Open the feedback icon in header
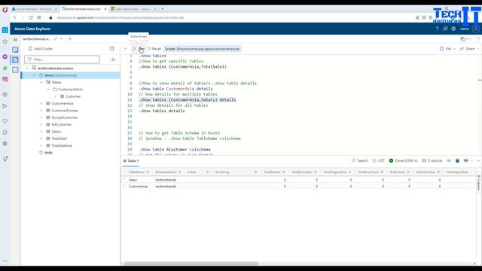482x271 pixels. click(445, 29)
